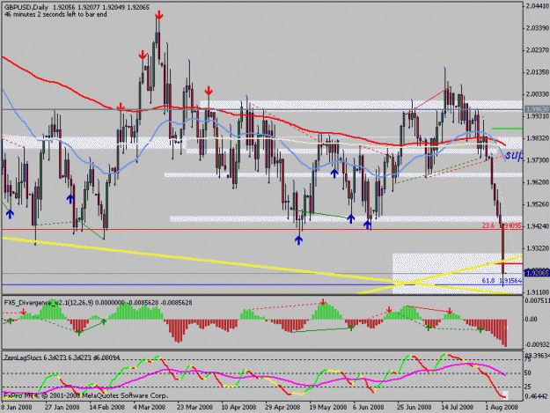The image size is (550, 413).
Task: Select the blue 'sup' text annotation
Action: 514,155
